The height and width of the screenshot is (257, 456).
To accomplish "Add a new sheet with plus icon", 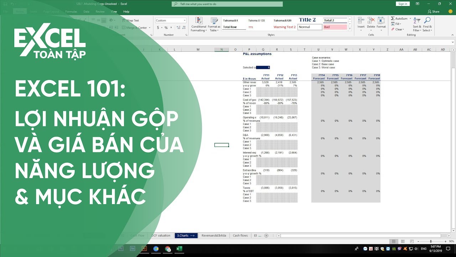I will tap(266, 236).
